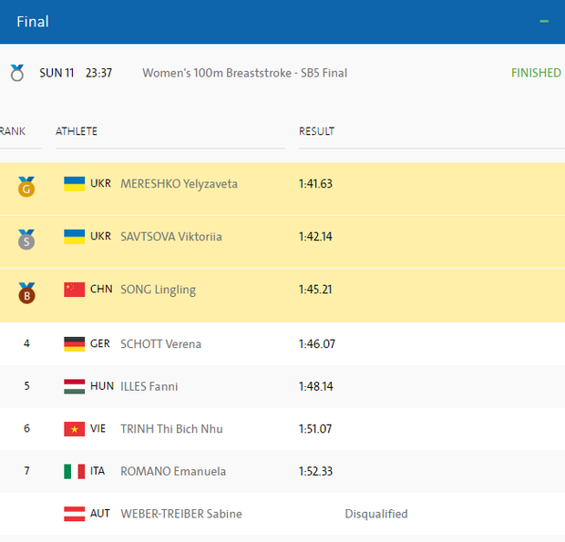This screenshot has height=542, width=565.
Task: Select Women's 100m Breaststroke SB5 Final title
Action: pos(244,73)
